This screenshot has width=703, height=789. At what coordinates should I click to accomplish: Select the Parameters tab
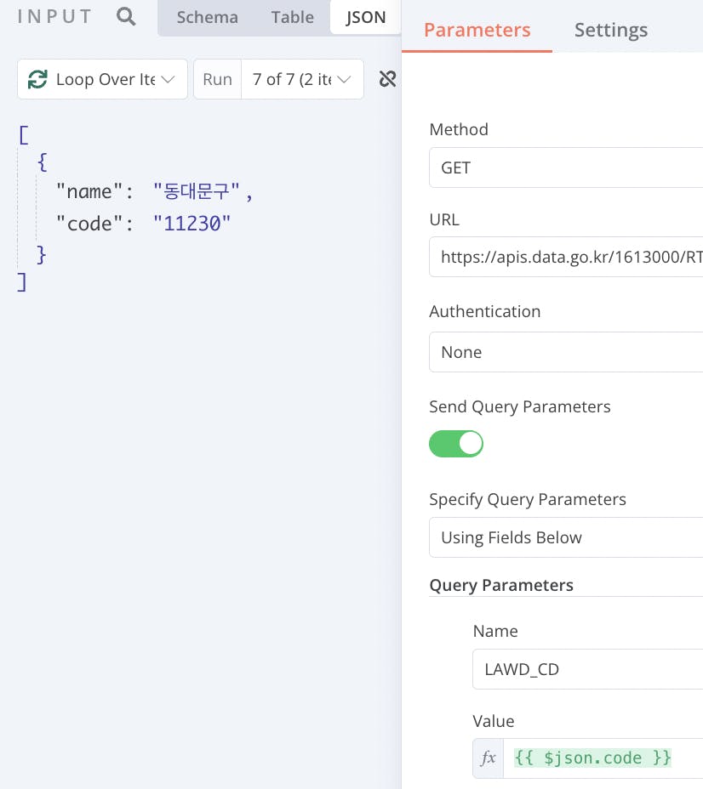477,31
